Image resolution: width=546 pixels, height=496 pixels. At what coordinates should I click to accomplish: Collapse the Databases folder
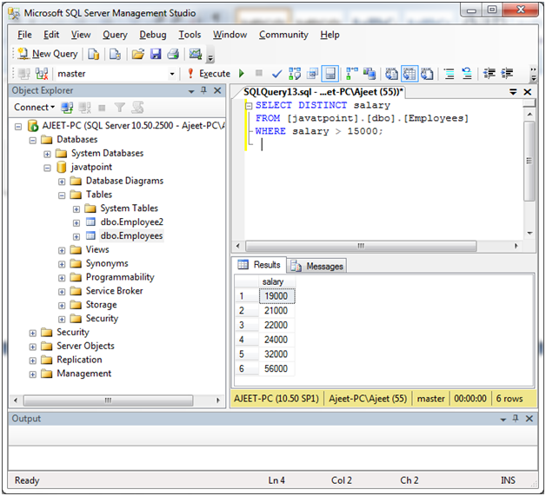[x=33, y=141]
